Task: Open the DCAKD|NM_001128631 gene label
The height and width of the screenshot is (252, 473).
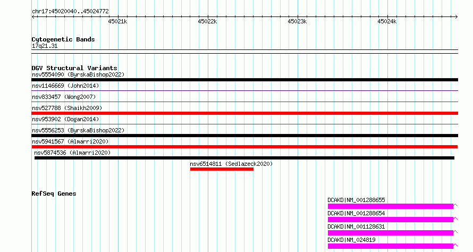Action: [x=356, y=226]
